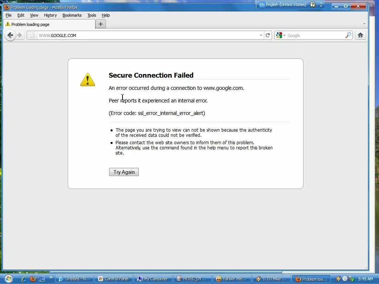This screenshot has height=284, width=379.
Task: Click the Secure Connection Failed heading
Action: pos(151,75)
